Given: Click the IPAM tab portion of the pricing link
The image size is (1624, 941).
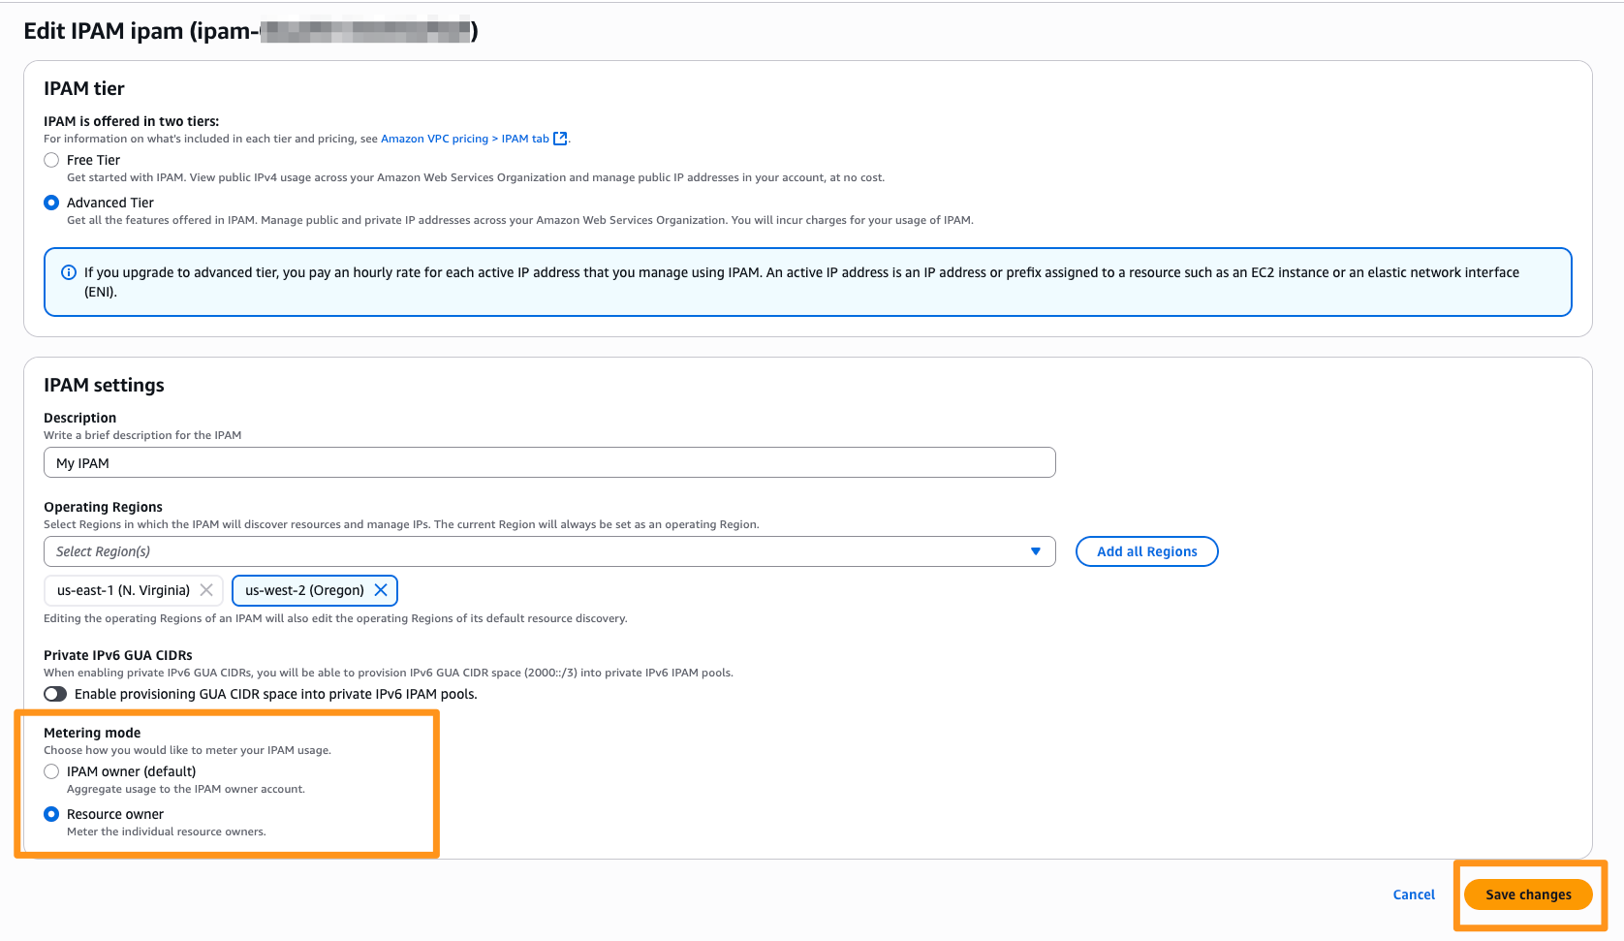Looking at the screenshot, I should pyautogui.click(x=525, y=138).
